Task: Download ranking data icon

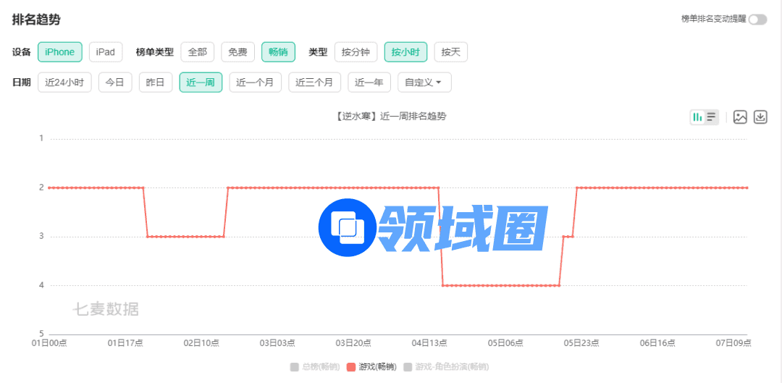Action: pyautogui.click(x=760, y=117)
